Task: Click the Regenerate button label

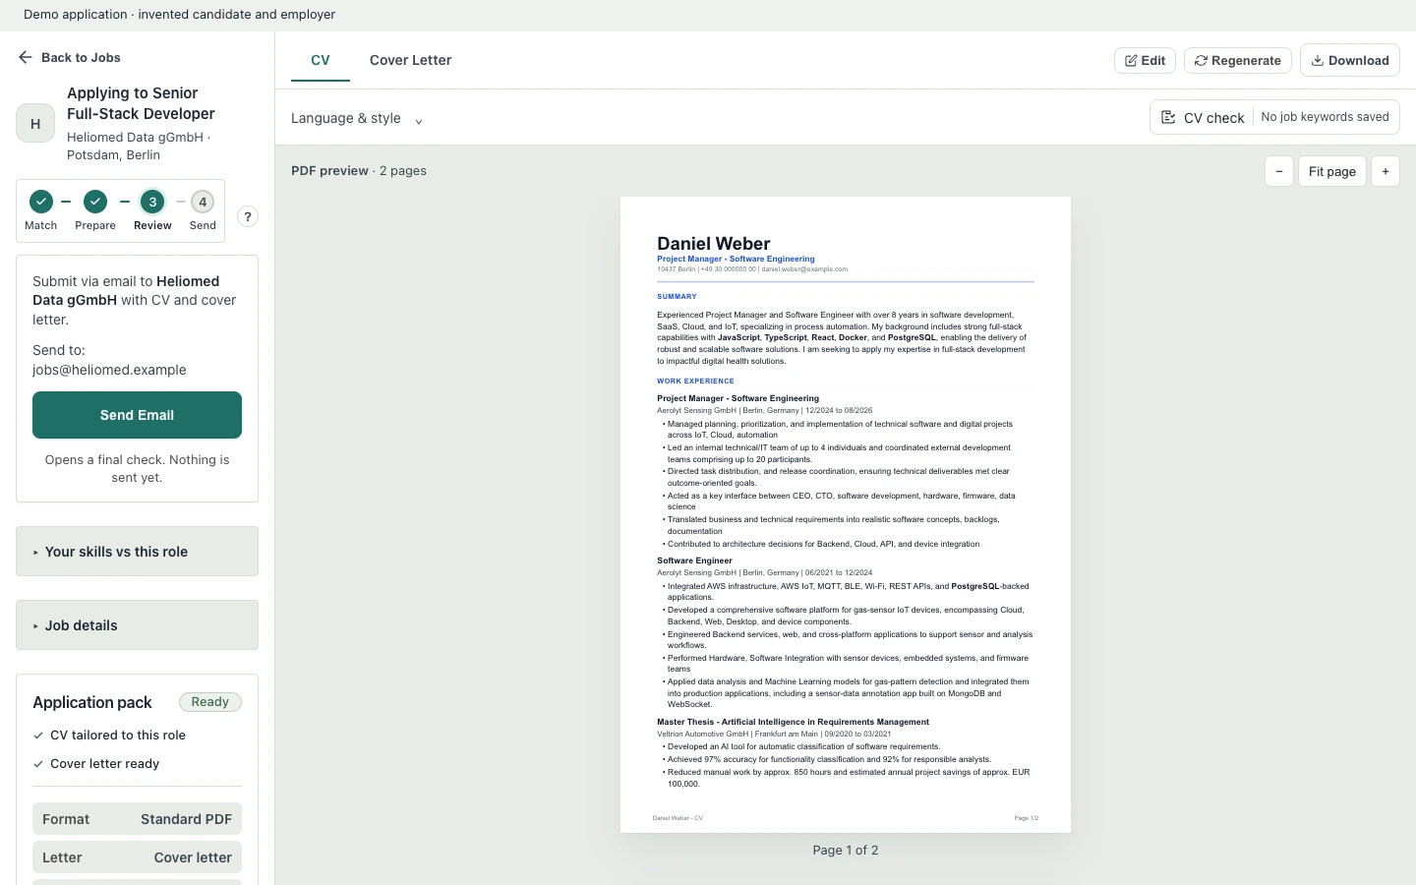Action: (x=1246, y=61)
